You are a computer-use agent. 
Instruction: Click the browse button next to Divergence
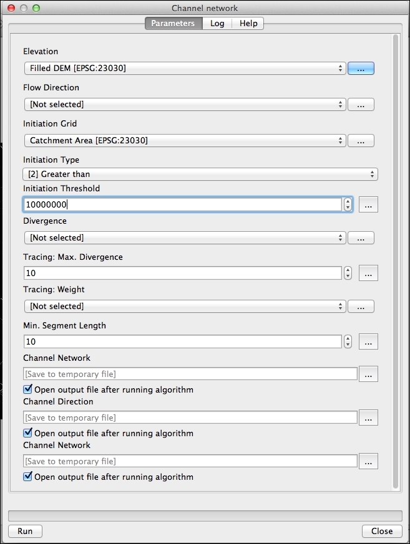pos(361,237)
